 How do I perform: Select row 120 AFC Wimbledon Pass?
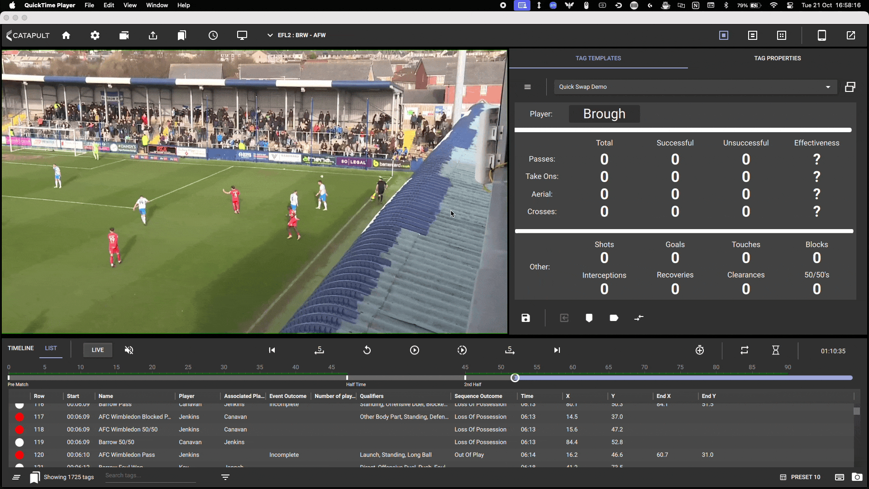tap(431, 455)
